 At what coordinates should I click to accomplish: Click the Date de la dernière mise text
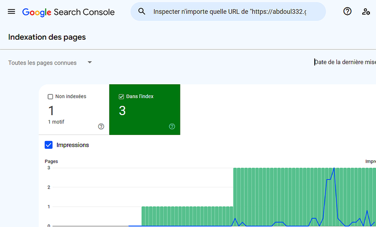click(x=345, y=62)
